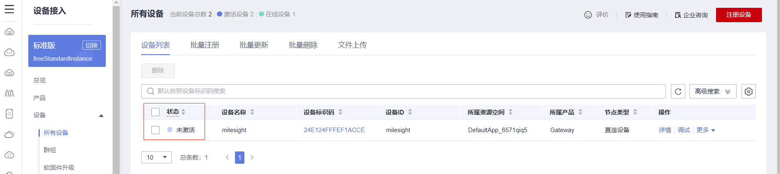Screen dimensions: 780x174
Task: Switch to the 批量注册 tab
Action: click(205, 45)
